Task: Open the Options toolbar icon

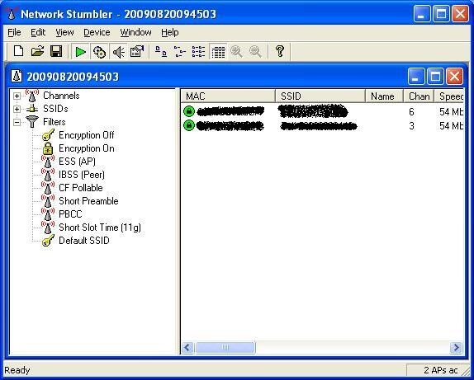Action: [x=137, y=52]
